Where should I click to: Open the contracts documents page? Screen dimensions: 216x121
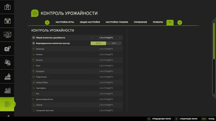point(7,62)
